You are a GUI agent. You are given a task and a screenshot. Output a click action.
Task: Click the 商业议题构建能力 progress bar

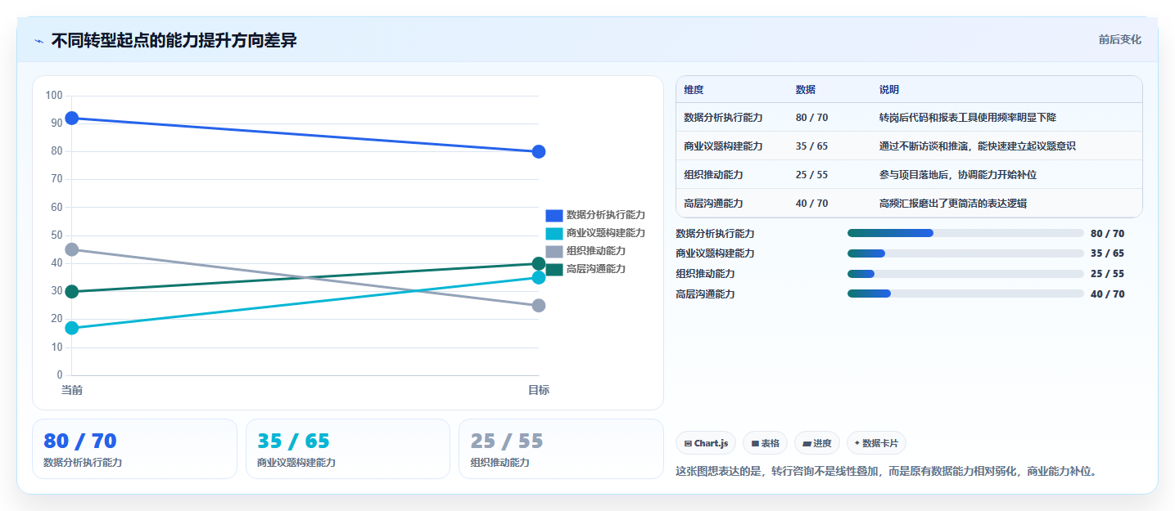pyautogui.click(x=965, y=253)
